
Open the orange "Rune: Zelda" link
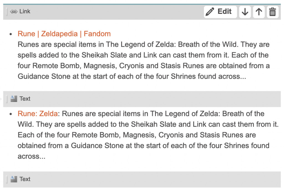pyautogui.click(x=38, y=114)
